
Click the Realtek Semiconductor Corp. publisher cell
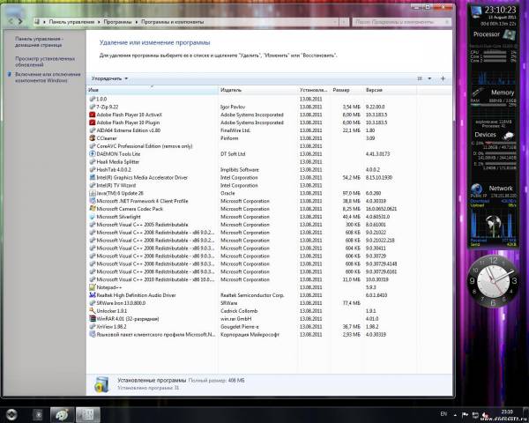[x=252, y=295]
